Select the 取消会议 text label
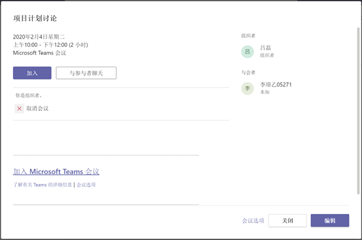 click(x=37, y=108)
